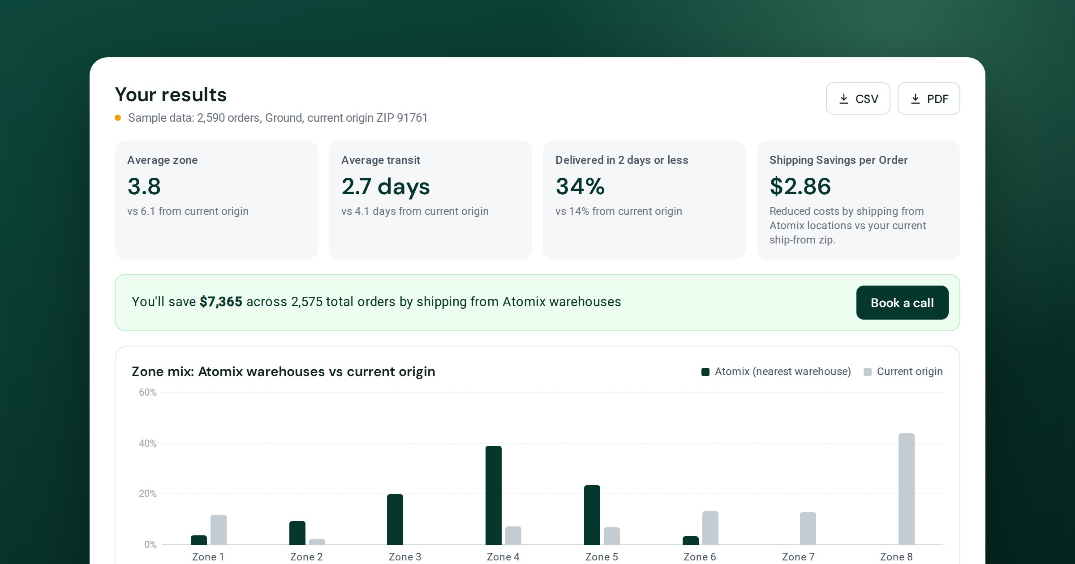
Task: Click 'vs 4.1 days from current origin' text
Action: tap(415, 211)
